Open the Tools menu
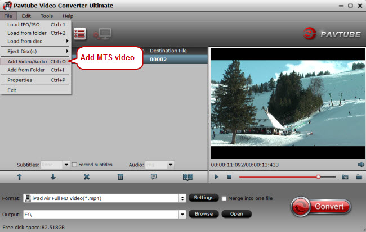The width and height of the screenshot is (366, 232). pos(47,16)
